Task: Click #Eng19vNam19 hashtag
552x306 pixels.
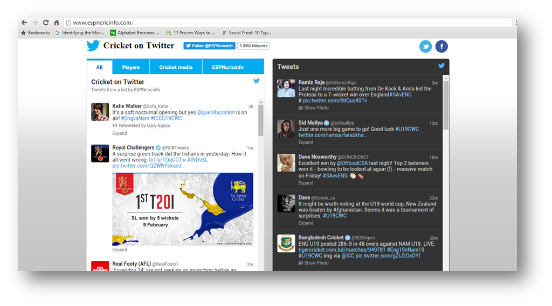Action: point(405,250)
